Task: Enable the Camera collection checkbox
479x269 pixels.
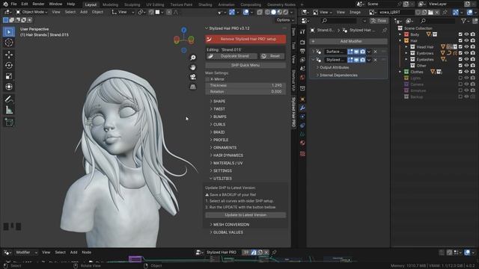Action: [x=460, y=84]
